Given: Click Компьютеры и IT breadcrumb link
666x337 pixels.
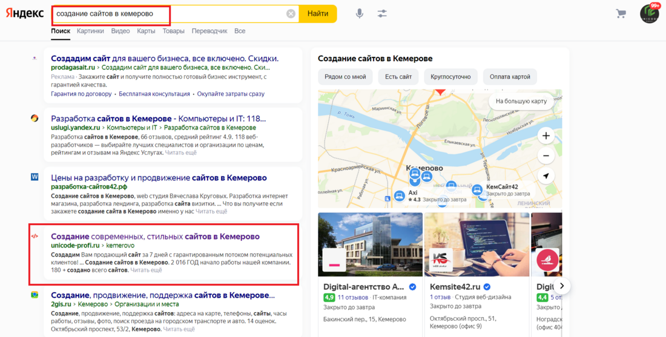Looking at the screenshot, I should tap(131, 127).
